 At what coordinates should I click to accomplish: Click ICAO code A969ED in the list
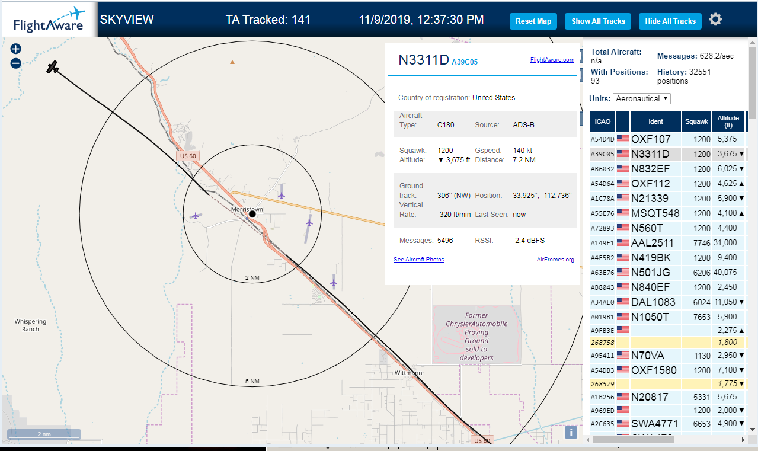coord(602,410)
